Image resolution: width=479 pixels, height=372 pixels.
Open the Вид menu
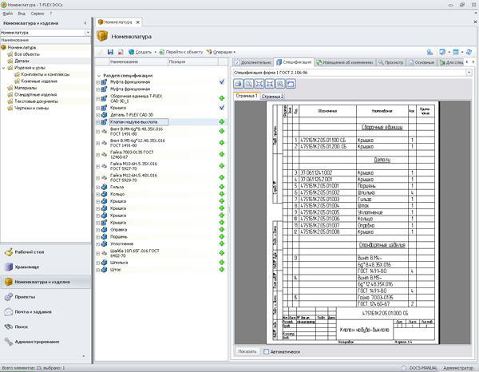coord(22,14)
